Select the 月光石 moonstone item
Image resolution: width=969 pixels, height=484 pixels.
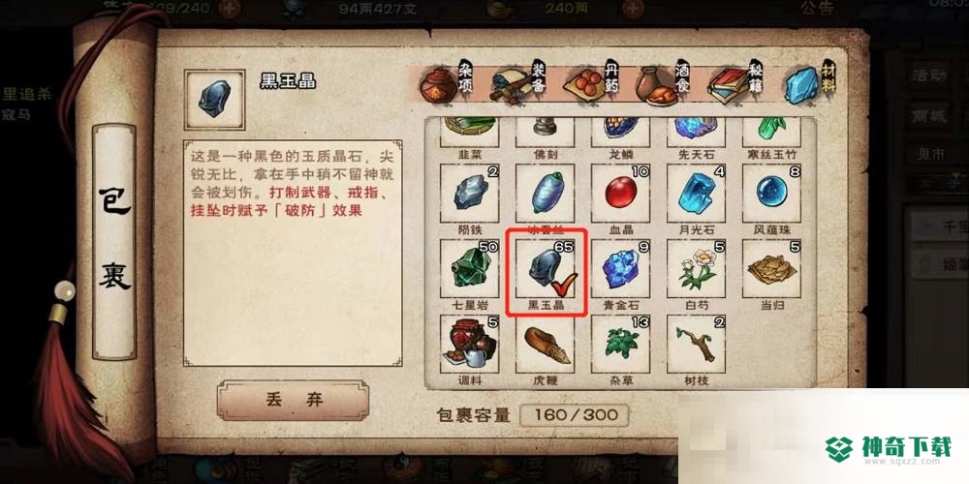[x=696, y=193]
